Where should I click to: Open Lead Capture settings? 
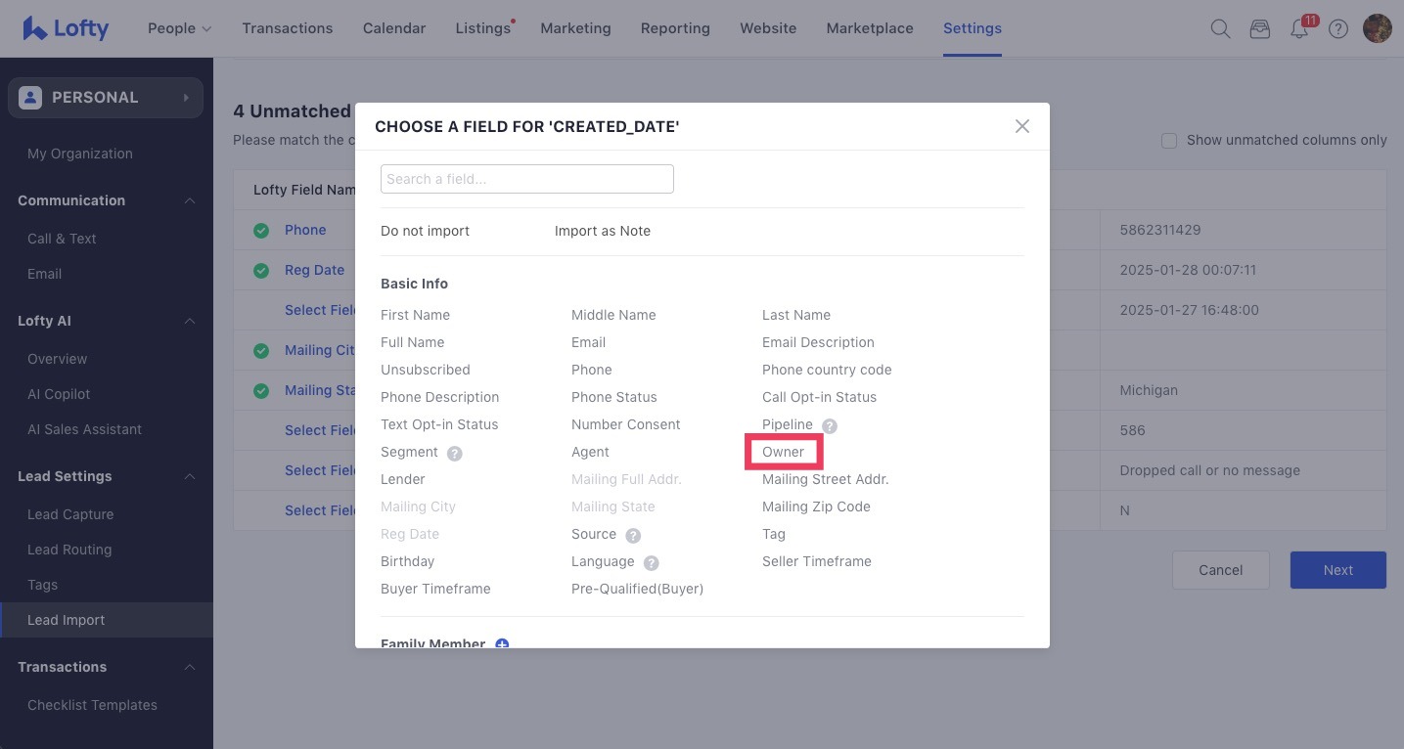click(70, 514)
